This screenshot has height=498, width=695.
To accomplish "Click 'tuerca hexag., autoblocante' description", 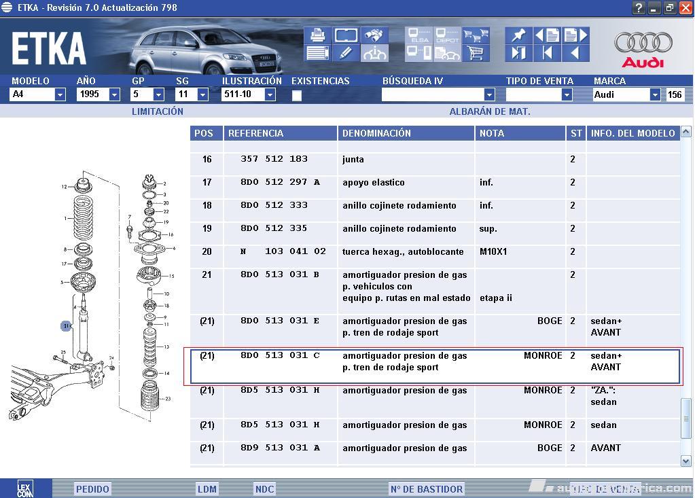I will tap(403, 251).
